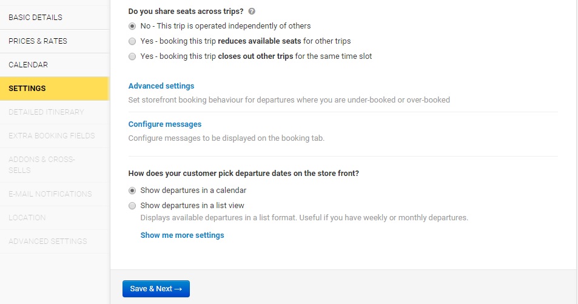Choose 'reduces available seats' radio option
The height and width of the screenshot is (304, 578).
tap(132, 41)
